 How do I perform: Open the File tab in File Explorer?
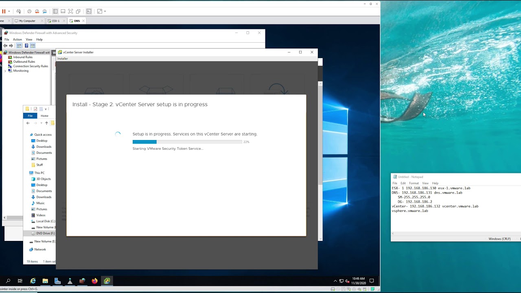[30, 116]
